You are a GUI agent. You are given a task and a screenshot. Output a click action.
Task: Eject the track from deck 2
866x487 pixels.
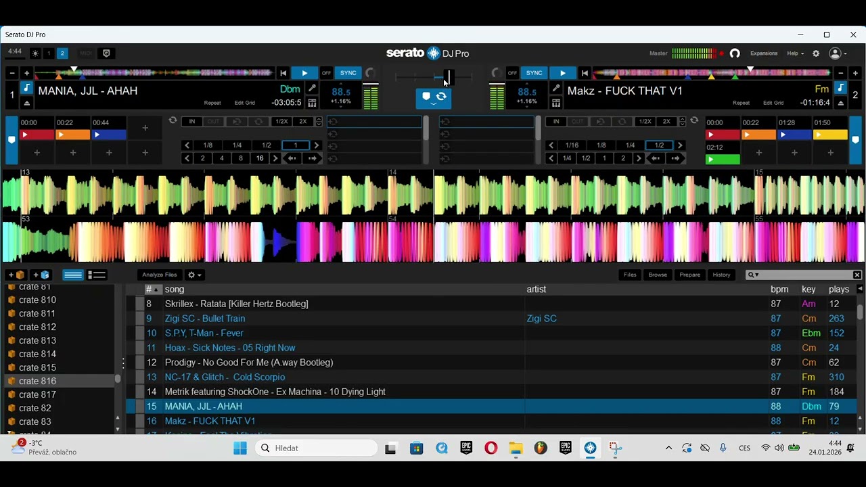[x=840, y=103]
